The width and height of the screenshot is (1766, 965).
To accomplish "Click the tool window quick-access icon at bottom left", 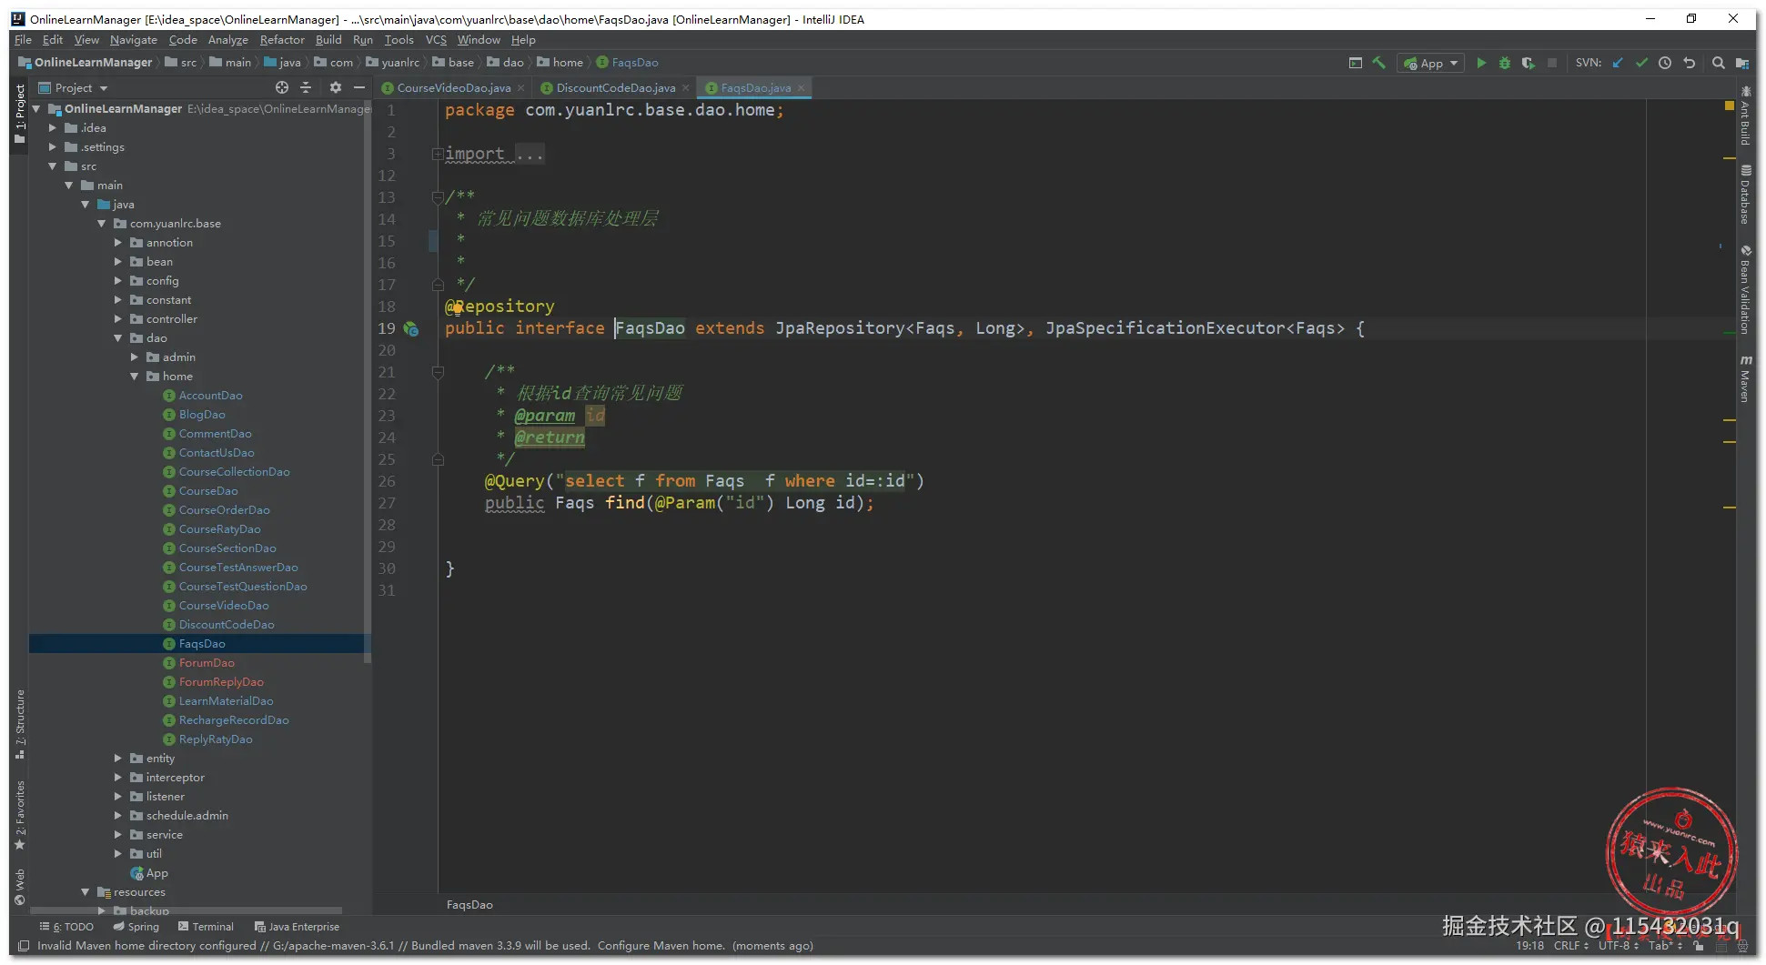I will [x=24, y=946].
